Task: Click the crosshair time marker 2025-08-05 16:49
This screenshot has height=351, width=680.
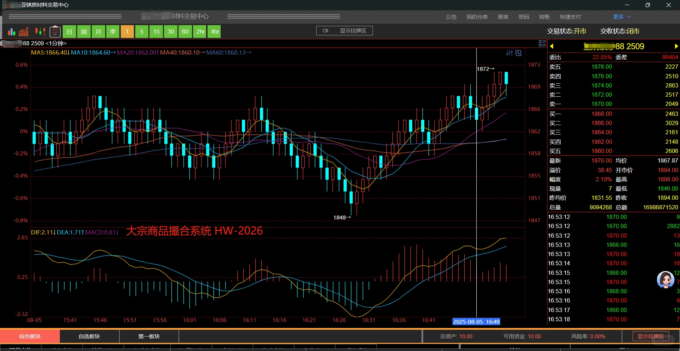Action: pyautogui.click(x=476, y=322)
